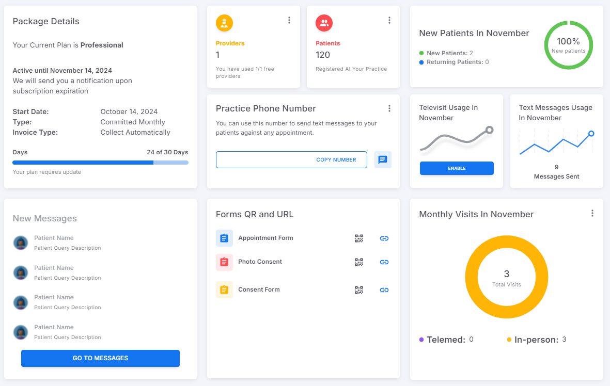Show QR code for Consent Form

click(358, 289)
